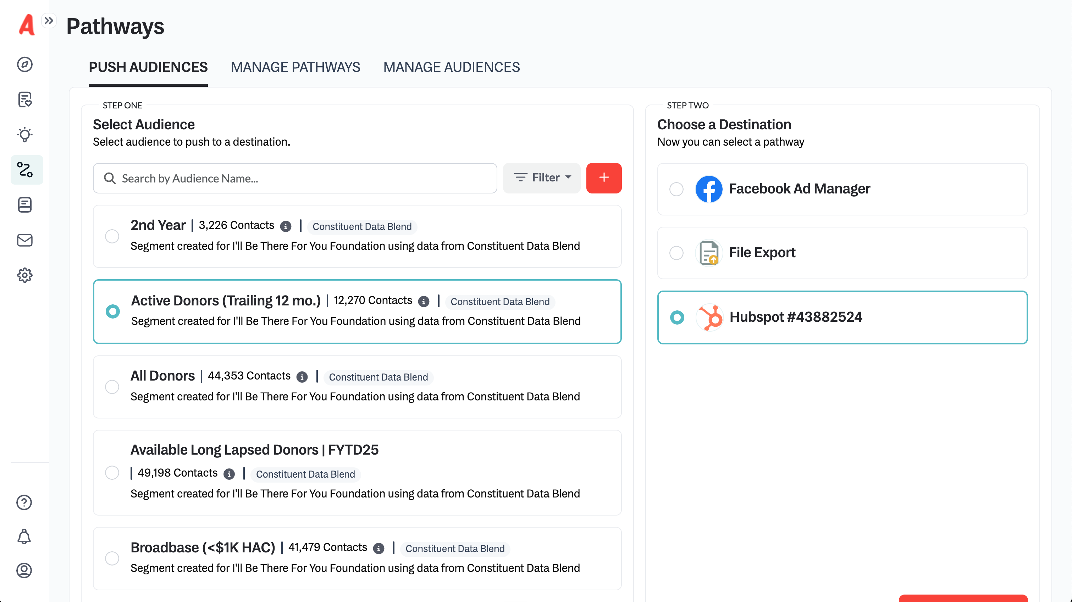Click info icon next to 3,226 Contacts
The height and width of the screenshot is (602, 1072).
(x=286, y=226)
